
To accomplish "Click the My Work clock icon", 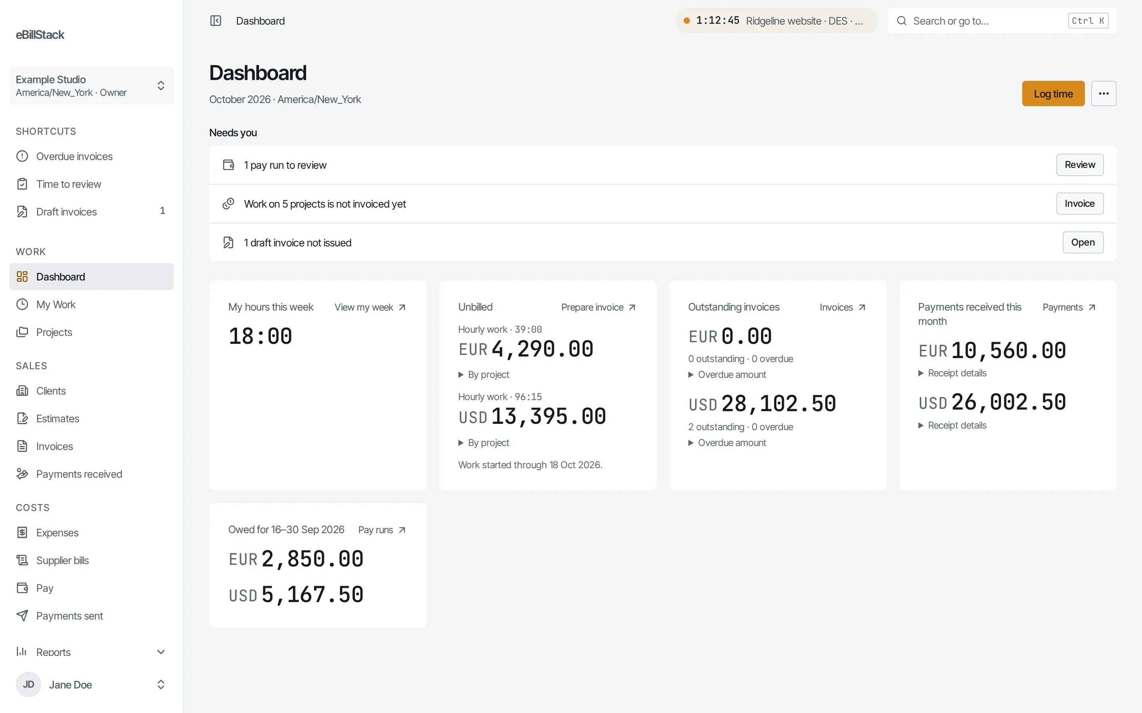I will click(22, 305).
